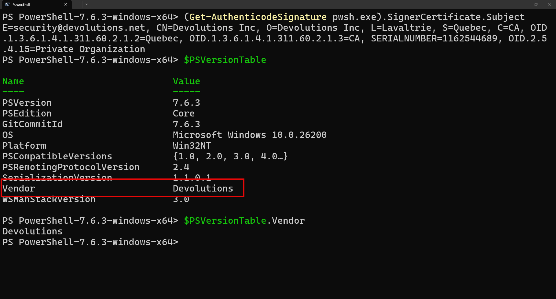Screen dimensions: 556x299
Task: Open the new tab profile dropdown
Action: pos(87,4)
